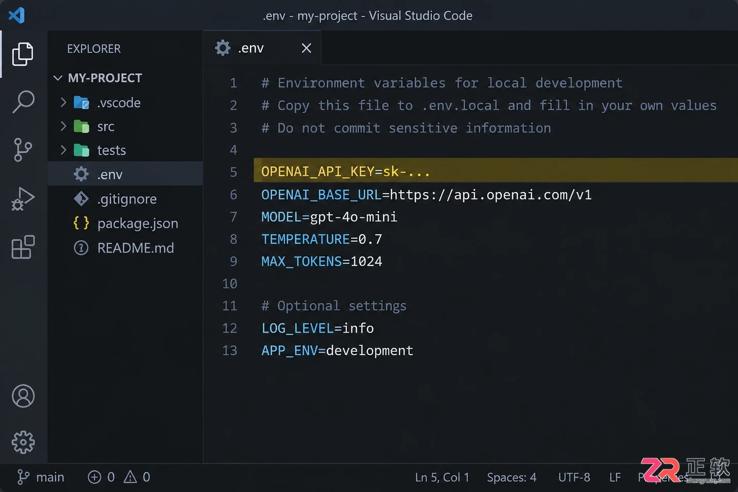Image resolution: width=738 pixels, height=492 pixels.
Task: Open the Explorer view in the activity bar
Action: 23,54
